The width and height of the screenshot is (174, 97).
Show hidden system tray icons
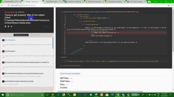pos(147,95)
